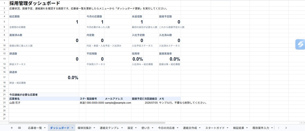The image size is (305, 131).
Task: Select the メールアドレス column header cell
Action: (x=117, y=99)
